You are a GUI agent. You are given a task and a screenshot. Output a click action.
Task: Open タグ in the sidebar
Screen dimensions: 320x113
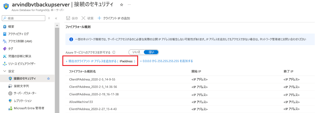(x=10, y=49)
